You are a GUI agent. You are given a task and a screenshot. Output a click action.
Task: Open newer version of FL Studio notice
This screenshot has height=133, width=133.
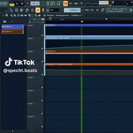116,10
